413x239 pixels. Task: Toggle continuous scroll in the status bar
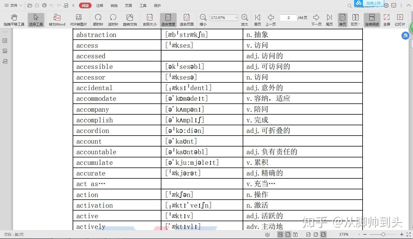[280, 235]
